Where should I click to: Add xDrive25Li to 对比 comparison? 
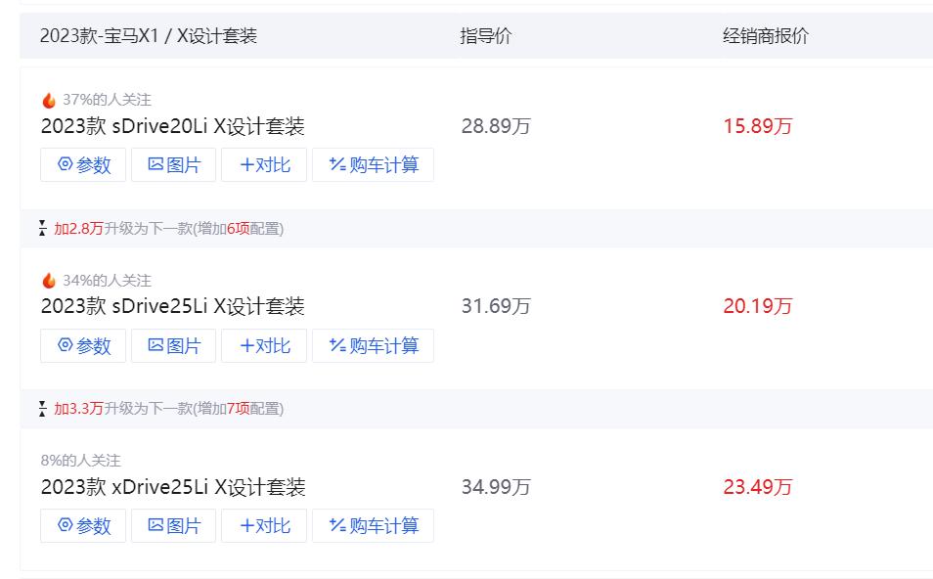click(264, 525)
